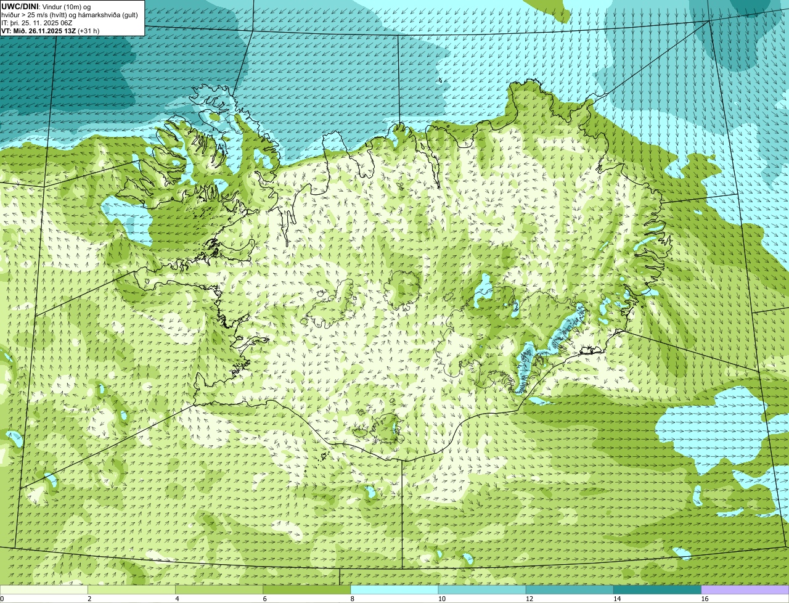789x603 pixels.
Task: Click the light teal 10–12 m/s legend swatch
Action: coord(482,589)
